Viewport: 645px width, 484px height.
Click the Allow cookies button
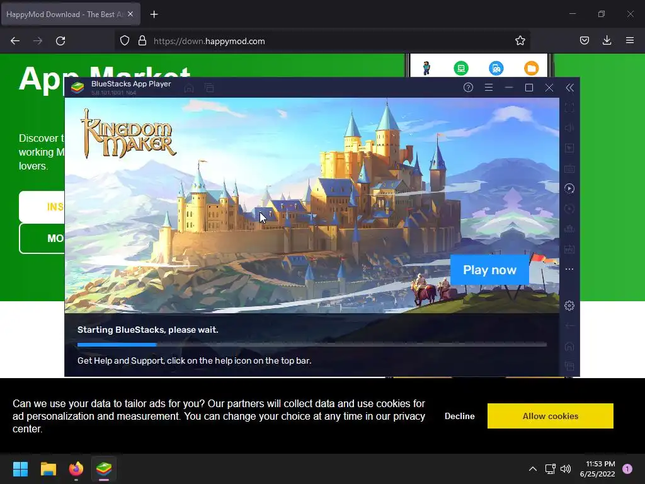[x=551, y=416]
